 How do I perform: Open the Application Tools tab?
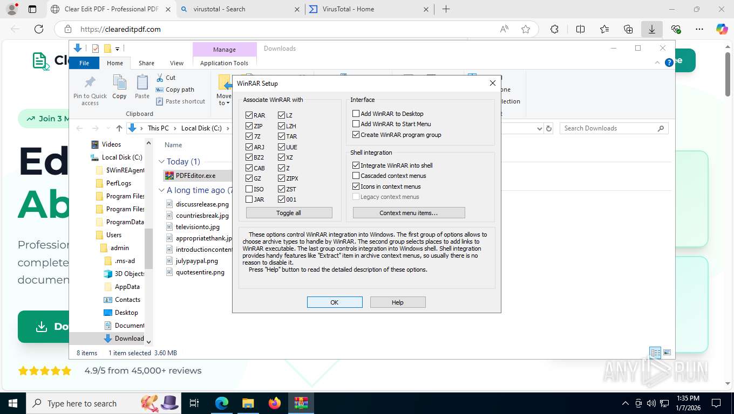(224, 63)
